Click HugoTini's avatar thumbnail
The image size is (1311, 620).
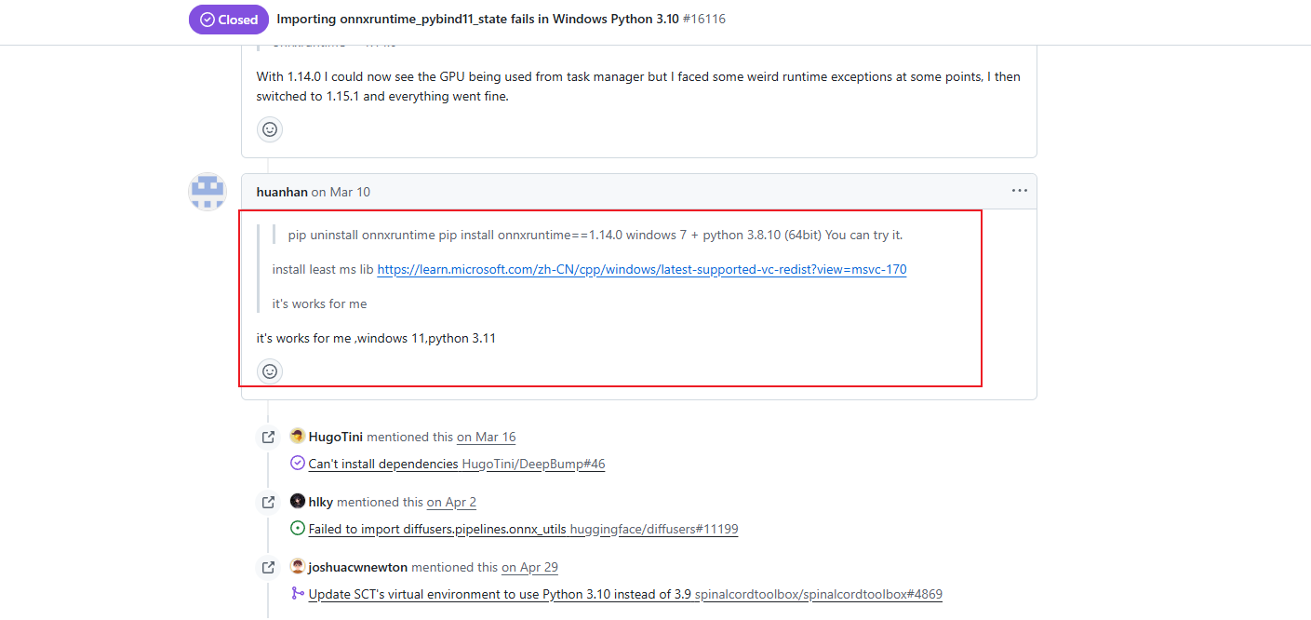tap(297, 435)
